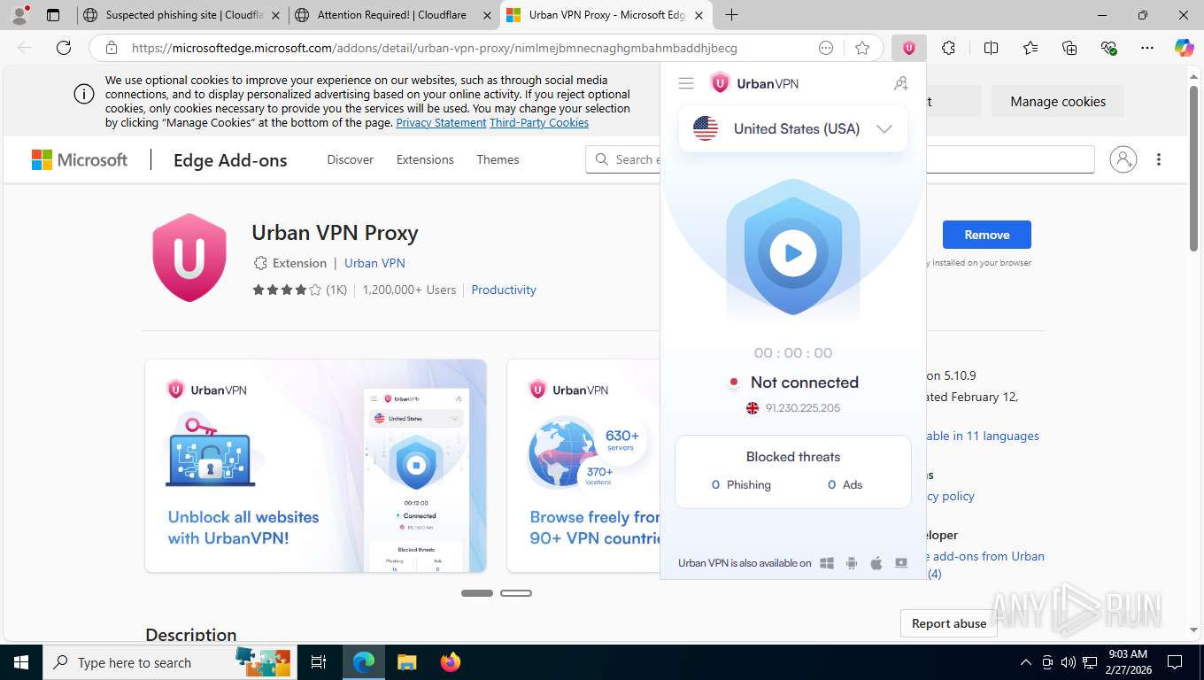Click the Report abuse button
This screenshot has height=680, width=1204.
949,623
